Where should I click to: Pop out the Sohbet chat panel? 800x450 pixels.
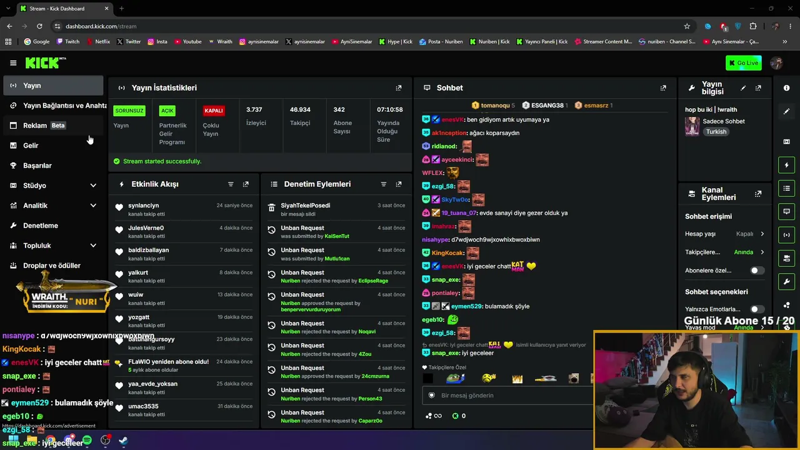click(x=663, y=88)
